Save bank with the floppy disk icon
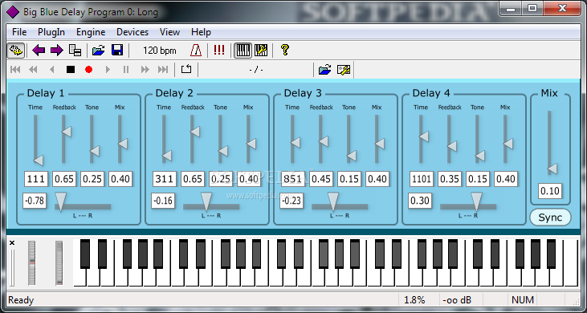 [117, 50]
